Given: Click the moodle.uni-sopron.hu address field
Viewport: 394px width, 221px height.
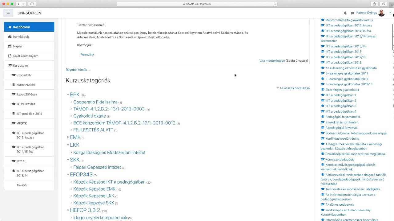Looking at the screenshot, I should (197, 4).
